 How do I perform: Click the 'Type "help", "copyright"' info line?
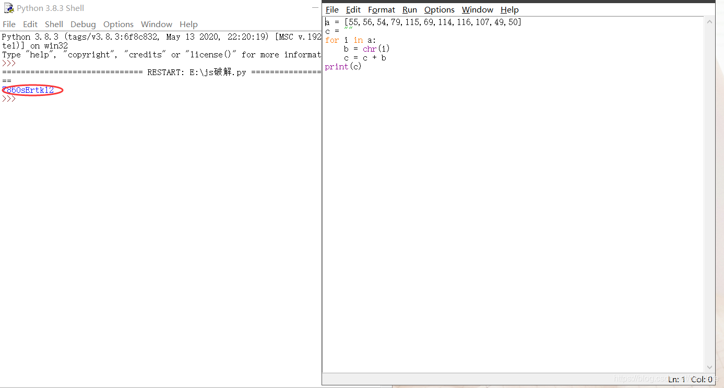[x=161, y=55]
